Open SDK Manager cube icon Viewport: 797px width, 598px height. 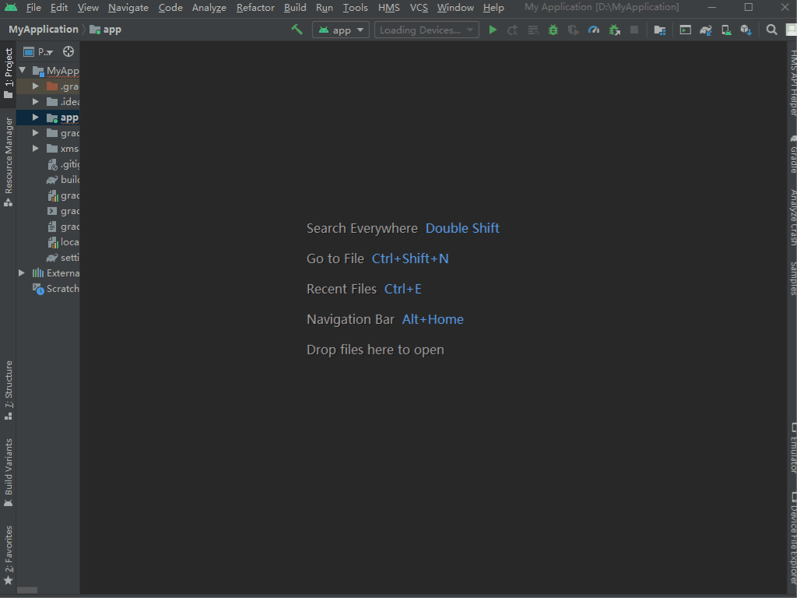[746, 30]
